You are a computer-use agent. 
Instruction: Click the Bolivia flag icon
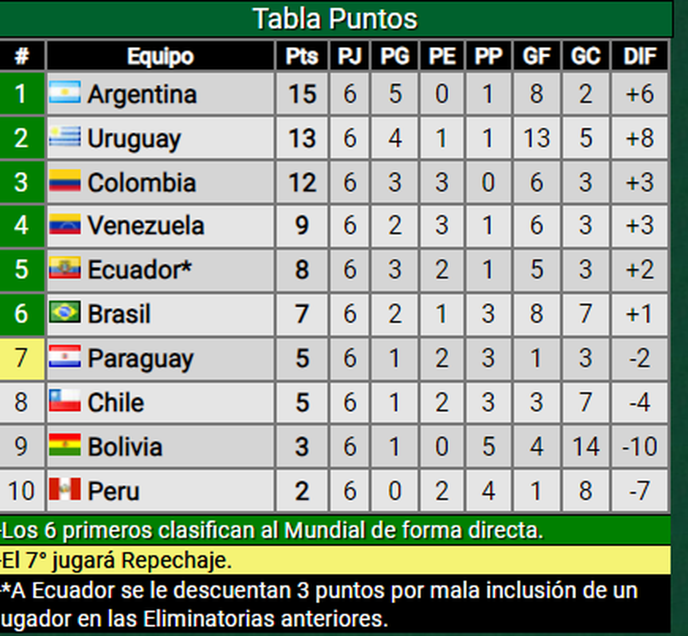click(x=64, y=446)
